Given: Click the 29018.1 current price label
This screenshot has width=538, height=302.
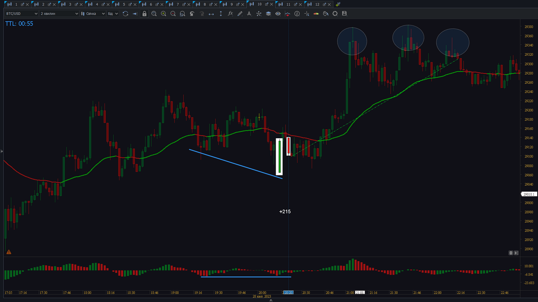Looking at the screenshot, I should 528,195.
